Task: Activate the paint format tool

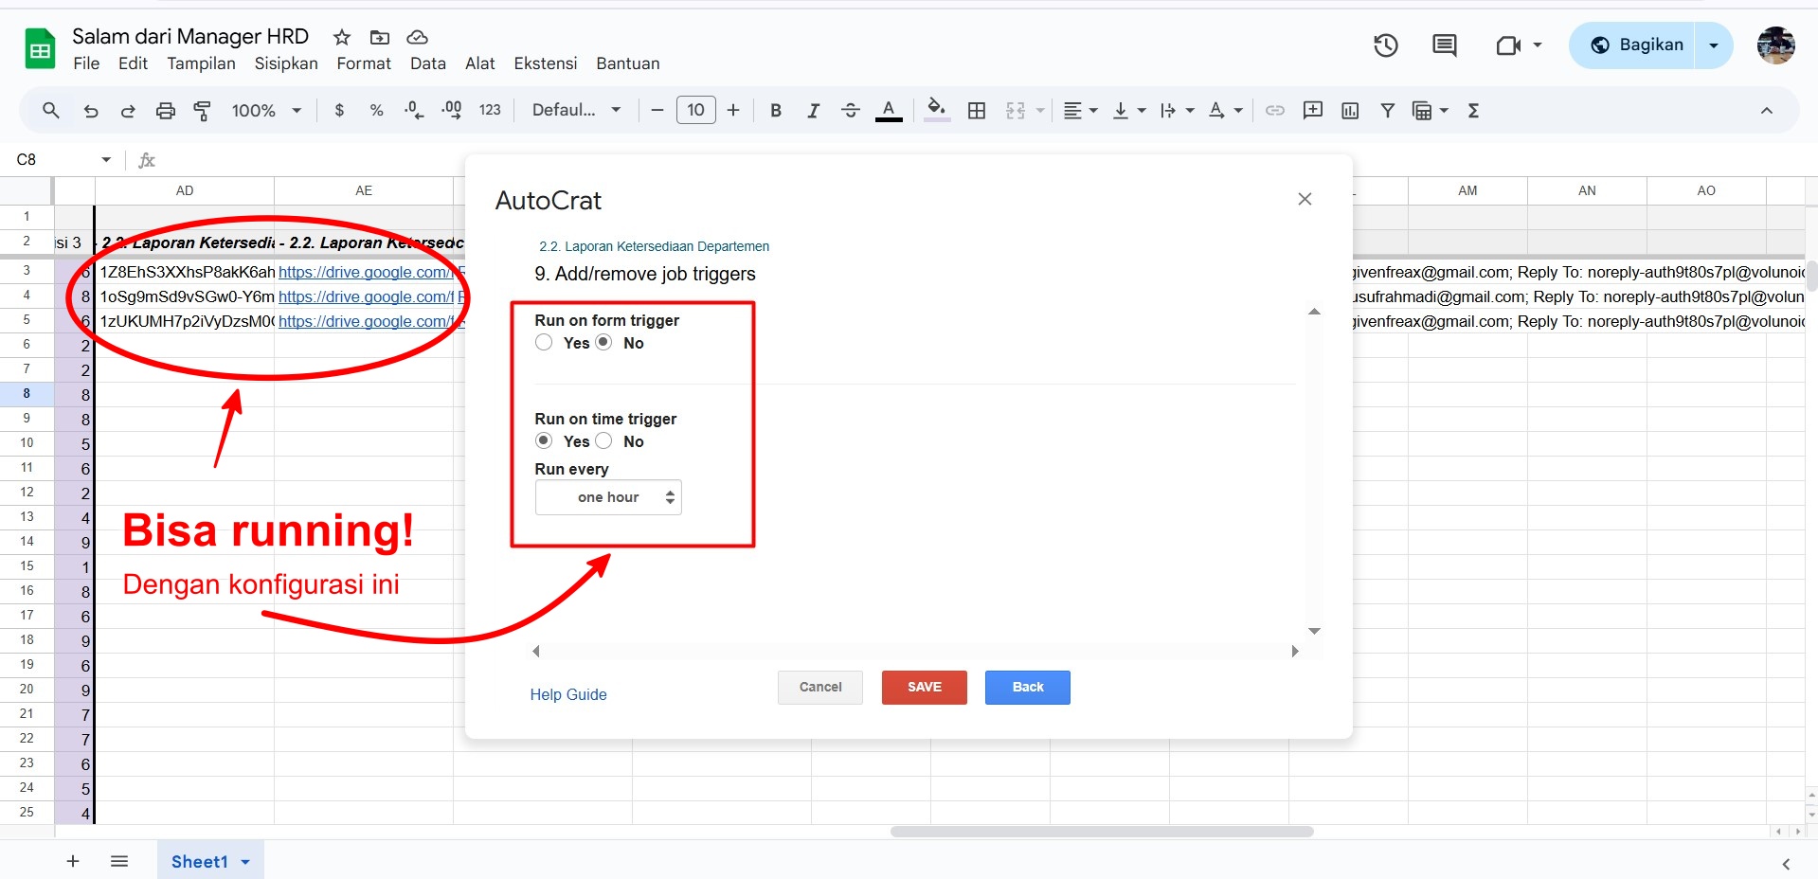Action: [202, 110]
